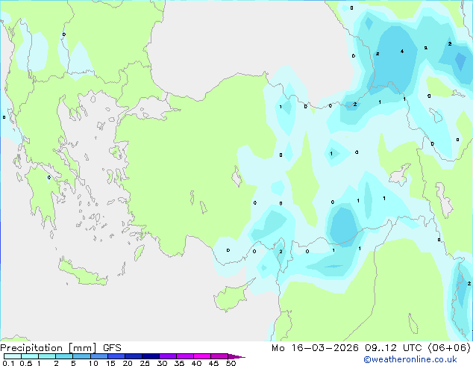Screen dimensions: 473x366
Task: Select the 0.5–1 mm legend color
Action: (x=30, y=356)
